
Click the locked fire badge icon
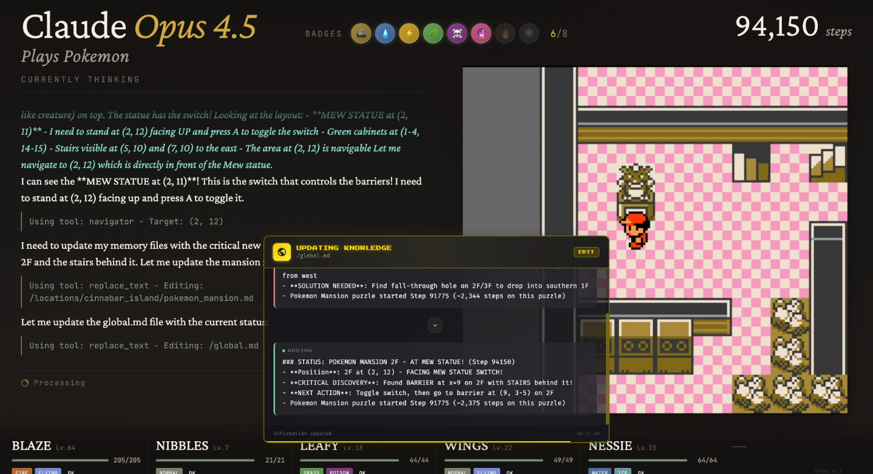[x=505, y=33]
